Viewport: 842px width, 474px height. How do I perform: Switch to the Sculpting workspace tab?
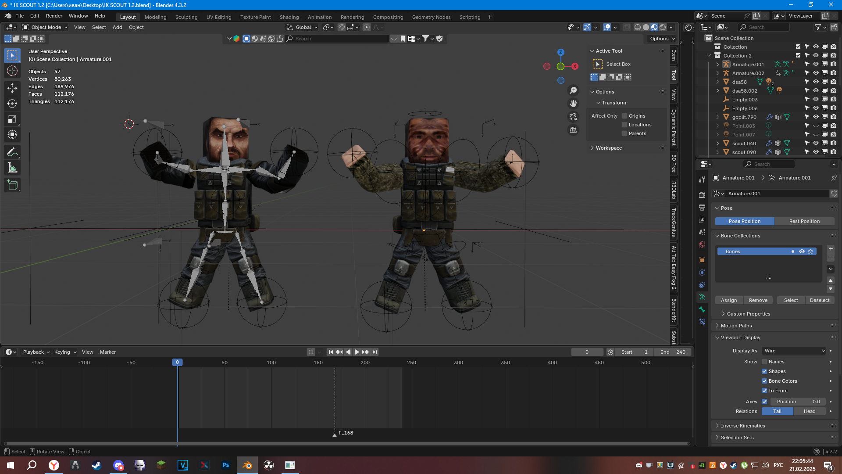tap(186, 17)
